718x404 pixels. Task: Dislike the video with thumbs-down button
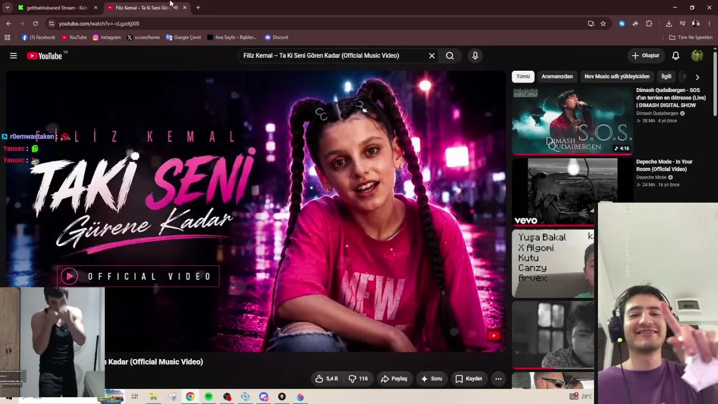click(x=358, y=379)
